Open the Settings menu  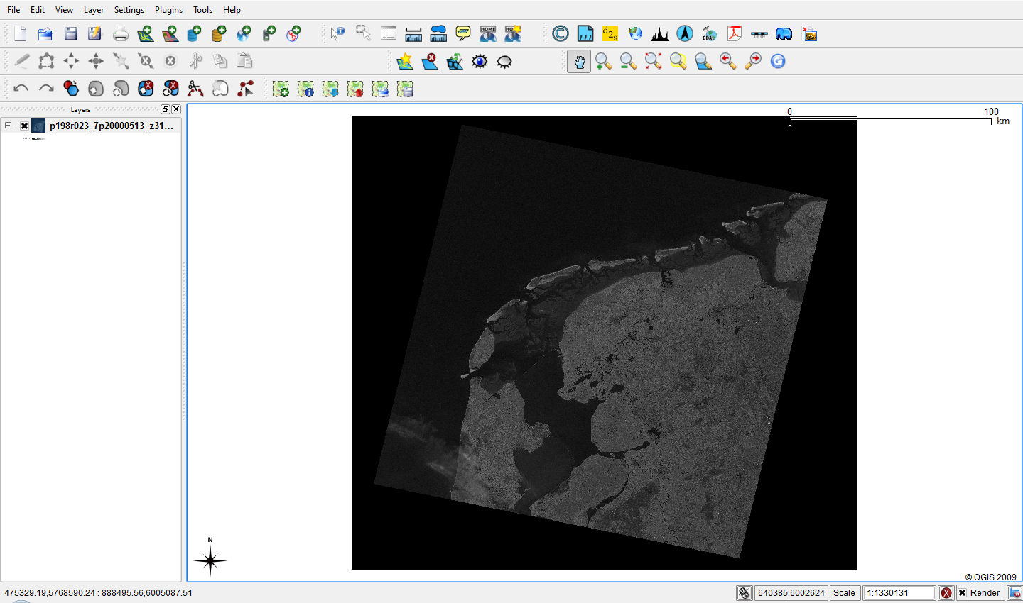pyautogui.click(x=129, y=10)
